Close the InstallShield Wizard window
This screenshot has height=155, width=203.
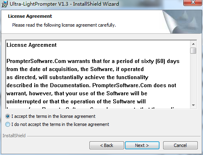click(193, 3)
